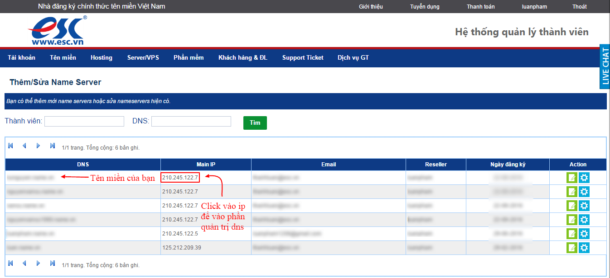
Task: Open the Tài khoản menu
Action: tap(22, 57)
